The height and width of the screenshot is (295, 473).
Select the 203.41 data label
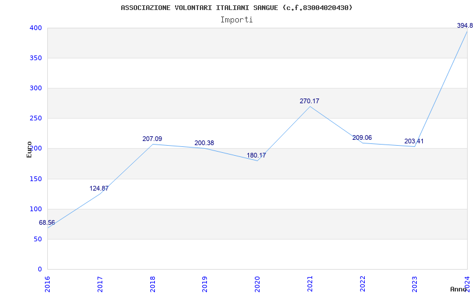tap(414, 141)
